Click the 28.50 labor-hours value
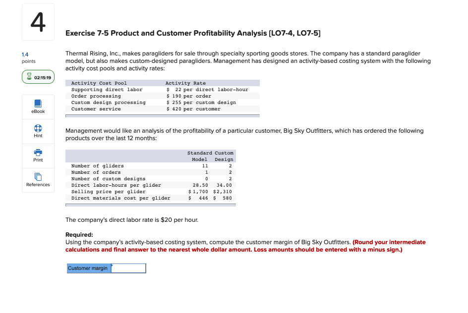468x313 pixels. click(200, 185)
